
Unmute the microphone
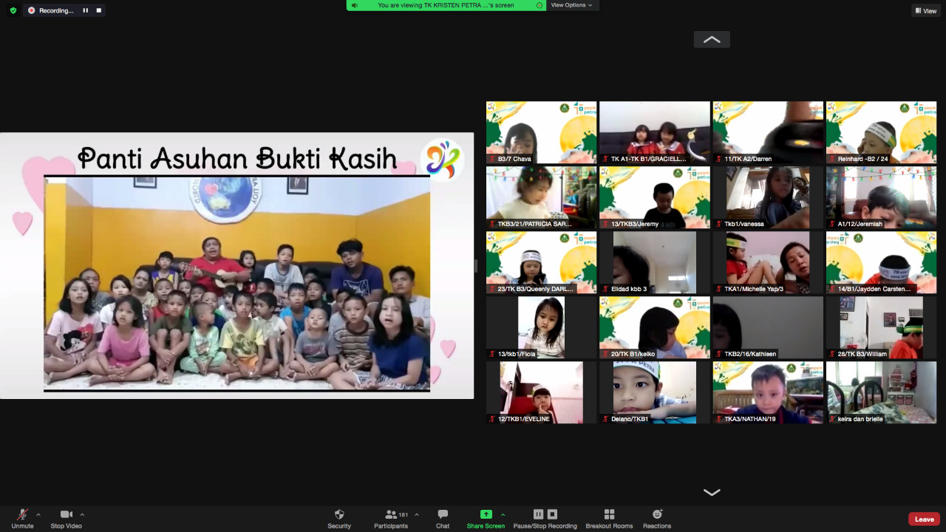tap(23, 517)
